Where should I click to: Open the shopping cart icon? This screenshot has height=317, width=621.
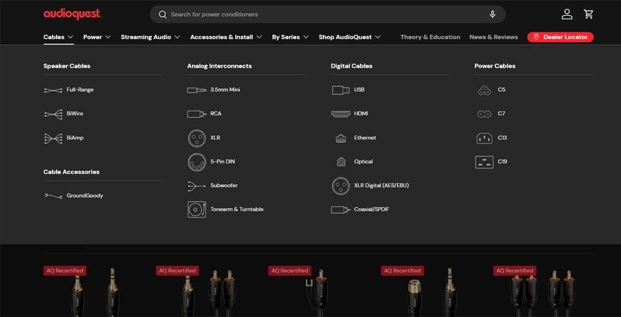[589, 14]
